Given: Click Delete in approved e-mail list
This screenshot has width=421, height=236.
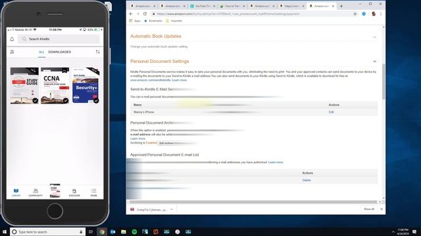Looking at the screenshot, I should 307,180.
